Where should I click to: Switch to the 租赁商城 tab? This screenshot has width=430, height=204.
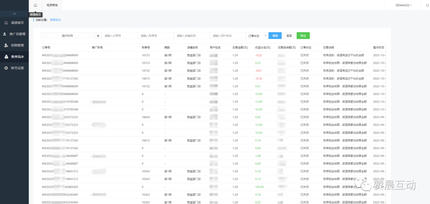(52, 5)
